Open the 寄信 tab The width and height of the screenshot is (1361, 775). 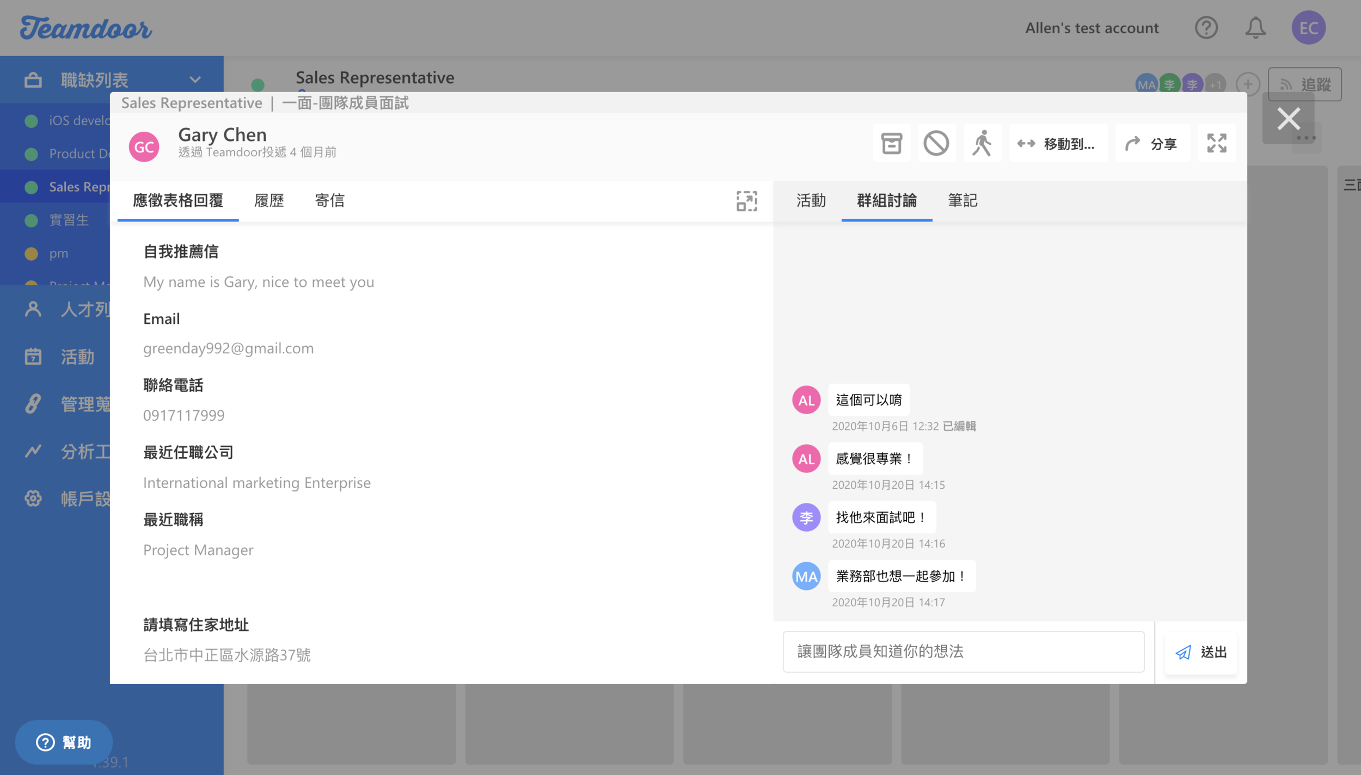point(329,201)
